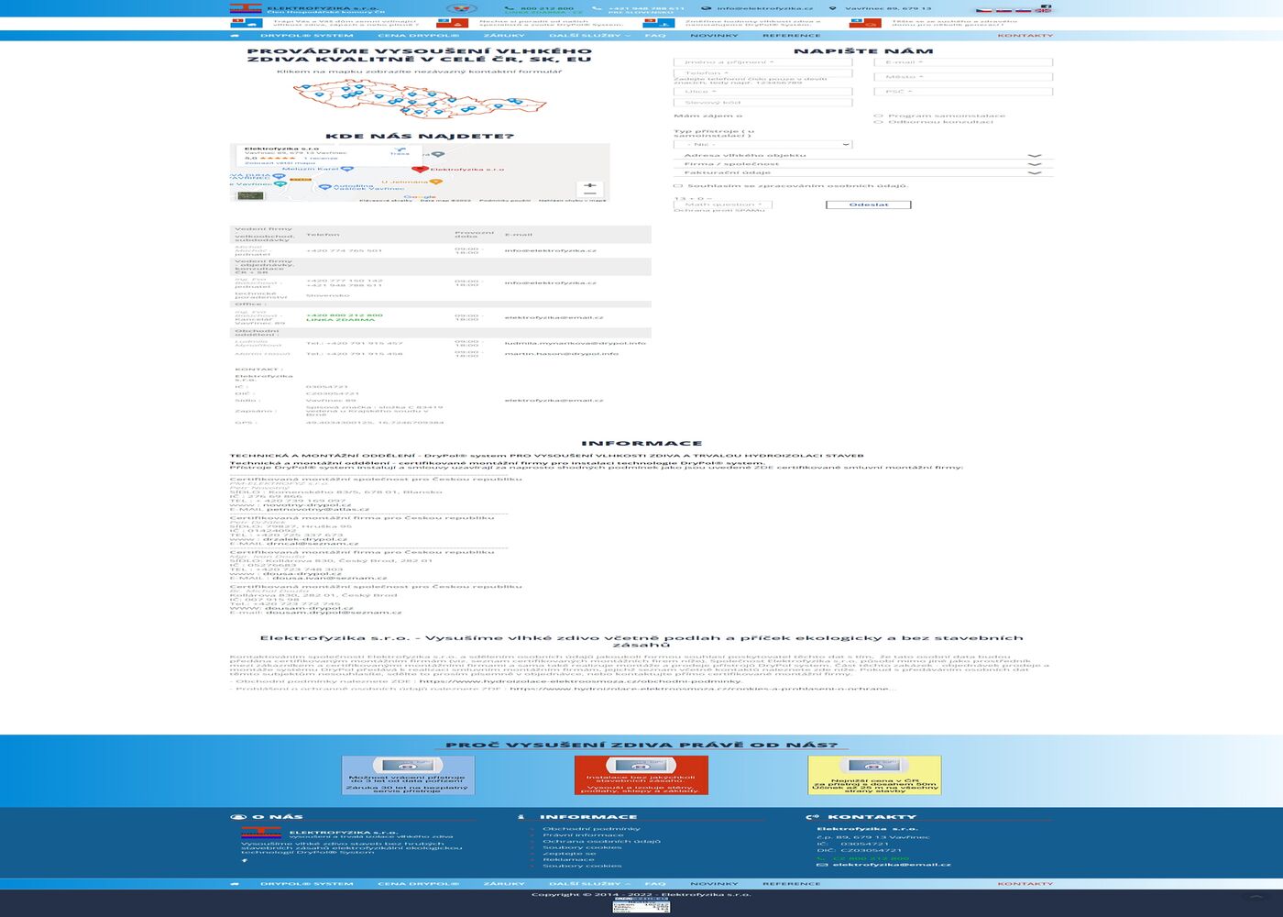
Task: Open Další služby menu in the top navigation
Action: tap(589, 36)
